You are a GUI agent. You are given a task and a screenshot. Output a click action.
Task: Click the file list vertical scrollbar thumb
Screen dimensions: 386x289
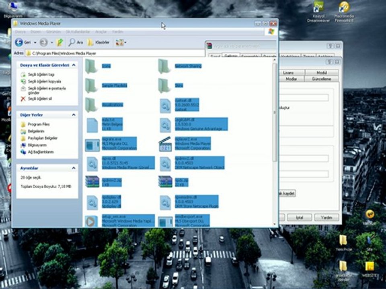pyautogui.click(x=275, y=112)
